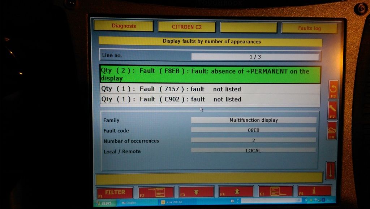370x209 pixels.
Task: Open the Windows start menu
Action: tap(105, 203)
